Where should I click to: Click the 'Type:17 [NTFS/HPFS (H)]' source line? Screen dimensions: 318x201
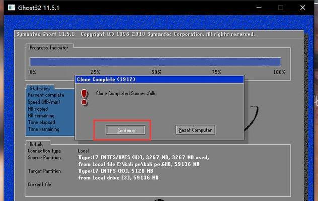144,157
